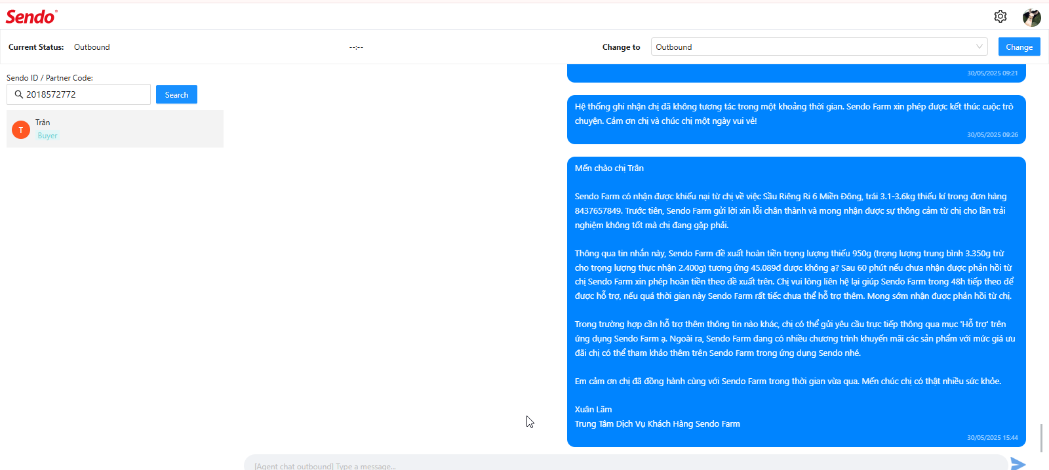Click the 'Sendo ID / Partner Code:' label
This screenshot has width=1049, height=470.
click(50, 77)
